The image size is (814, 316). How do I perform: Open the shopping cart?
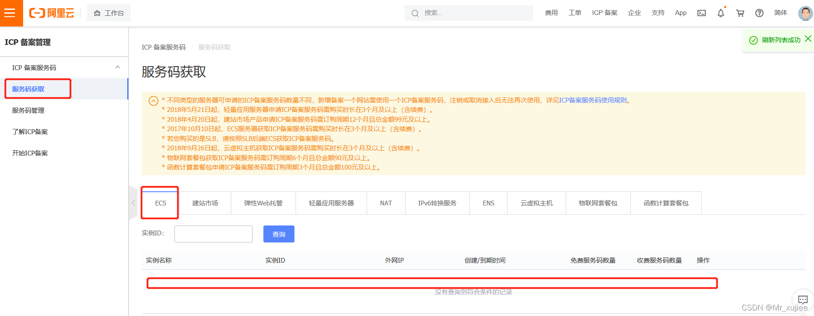tap(740, 13)
